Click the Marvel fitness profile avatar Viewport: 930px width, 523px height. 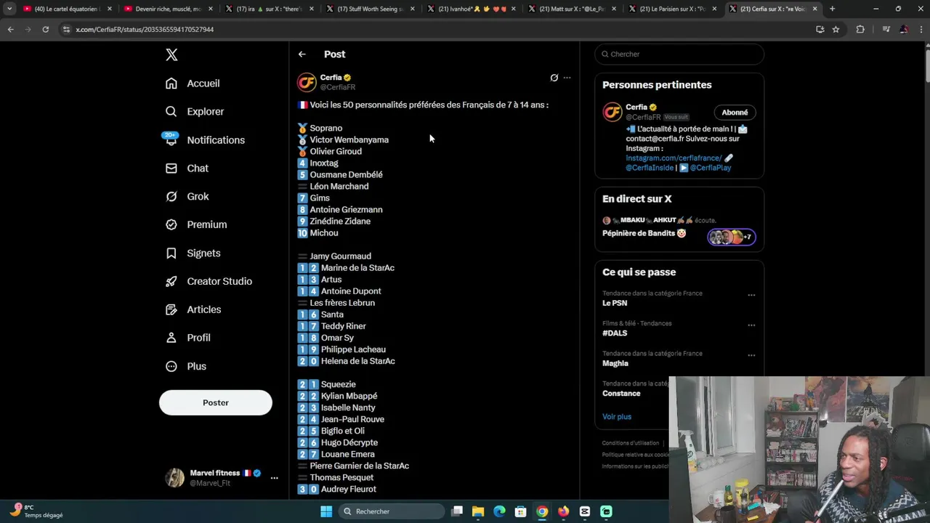175,478
